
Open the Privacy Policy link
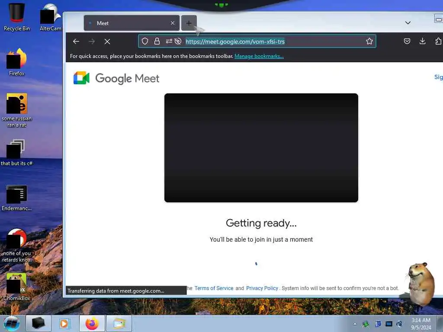262,288
